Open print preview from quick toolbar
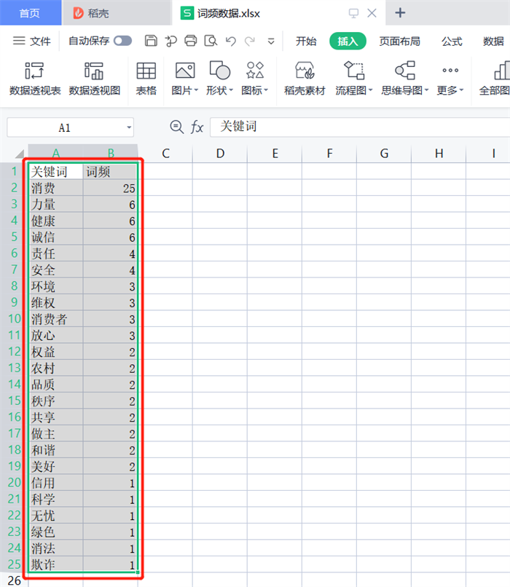This screenshot has height=587, width=510. click(211, 41)
